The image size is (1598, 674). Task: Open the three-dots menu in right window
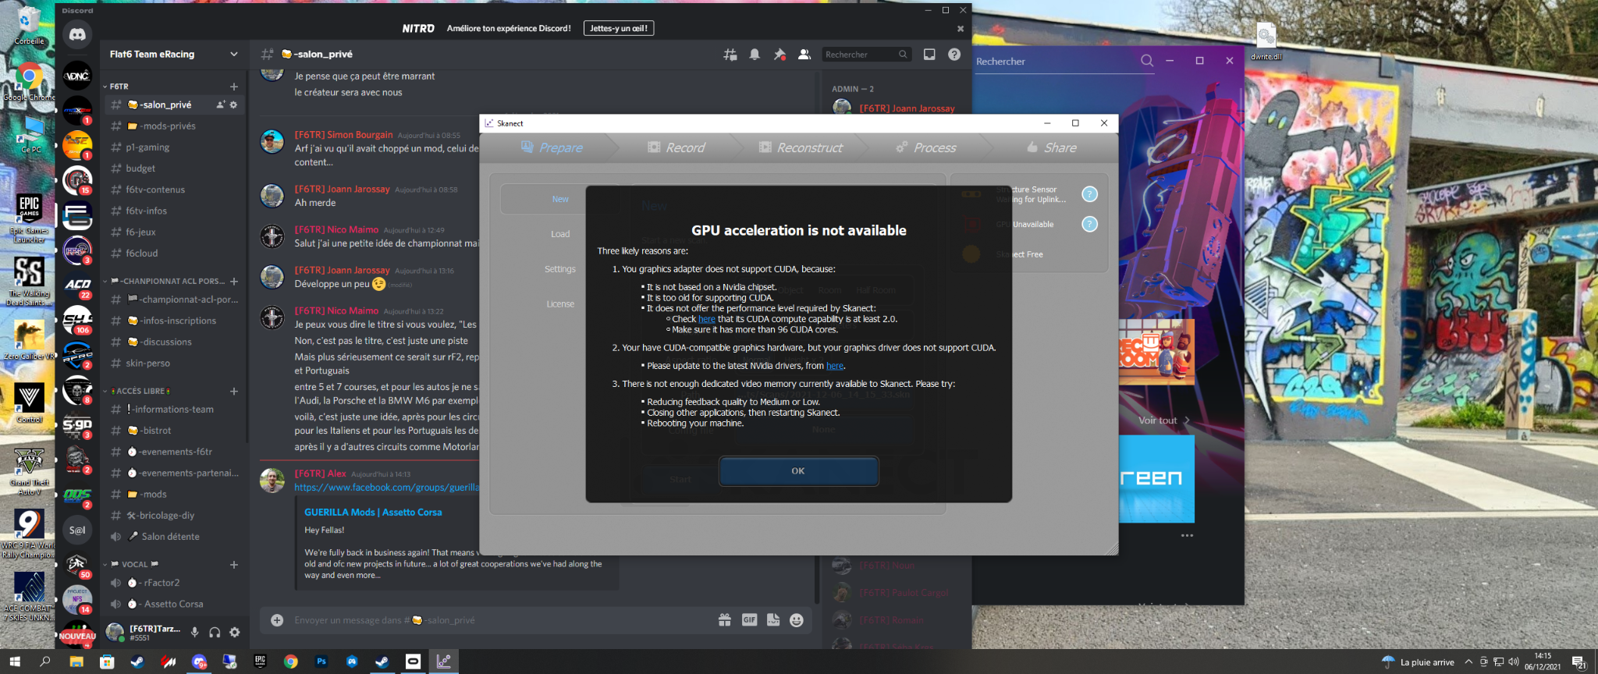coord(1187,536)
